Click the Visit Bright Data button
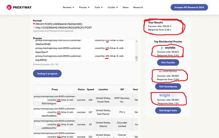Viewport: 219px width, 138px height. click(168, 111)
